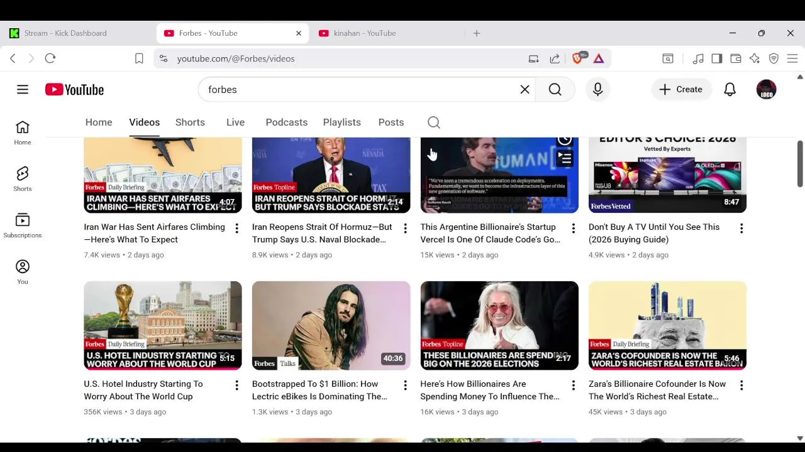Click the browser back arrow

pyautogui.click(x=13, y=58)
